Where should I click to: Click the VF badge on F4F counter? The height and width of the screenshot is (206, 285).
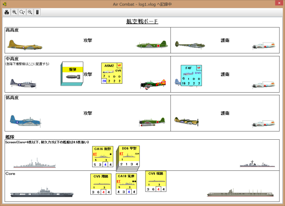click(x=199, y=68)
